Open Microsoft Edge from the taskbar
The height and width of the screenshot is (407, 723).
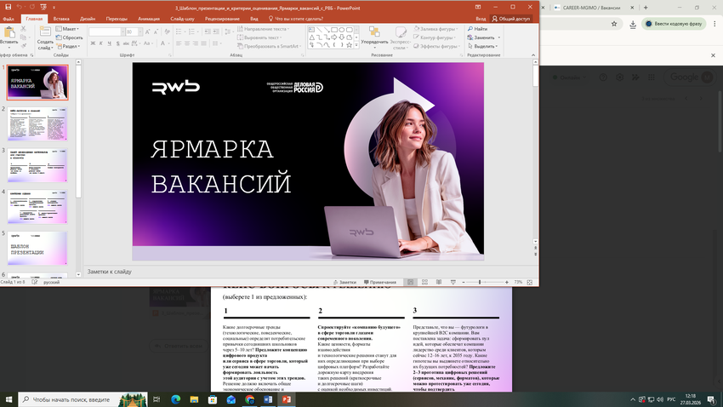coord(176,399)
